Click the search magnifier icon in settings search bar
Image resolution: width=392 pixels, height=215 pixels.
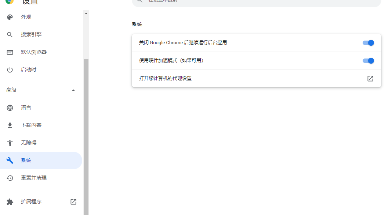tap(140, 1)
